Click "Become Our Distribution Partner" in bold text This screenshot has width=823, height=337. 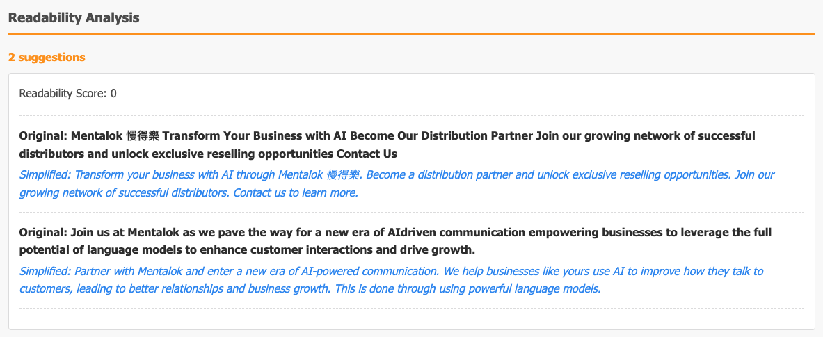[x=441, y=136]
